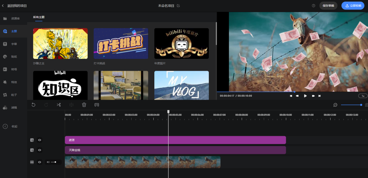
Task: Select the 所有主题 tab
Action: pyautogui.click(x=39, y=17)
